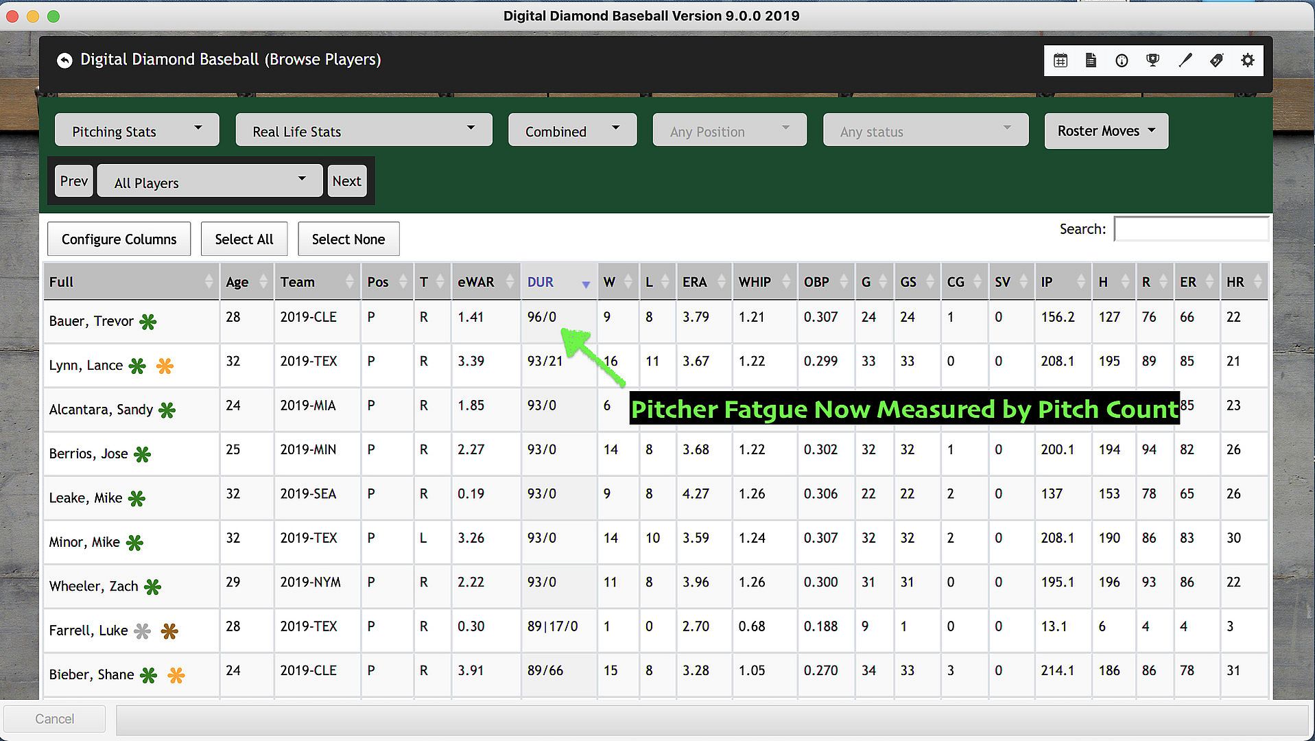Sort table by Age column
The height and width of the screenshot is (741, 1315).
coord(246,281)
